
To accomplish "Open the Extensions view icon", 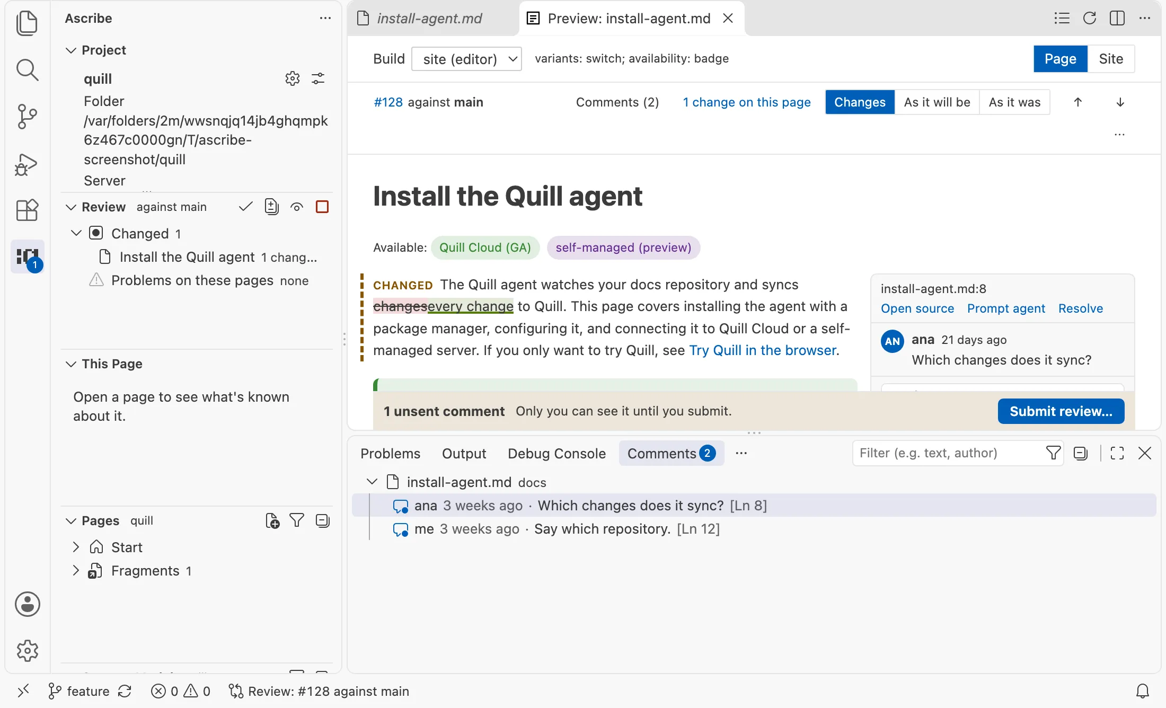I will [x=27, y=210].
